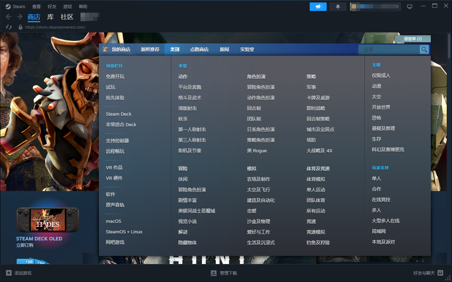Open the notifications bell icon
This screenshot has height=282, width=452.
(x=338, y=7)
